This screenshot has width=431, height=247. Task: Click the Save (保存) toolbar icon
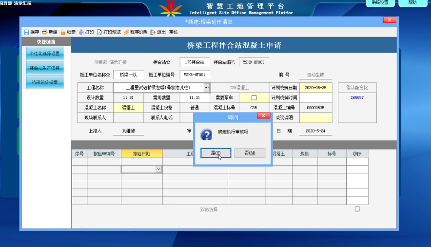pyautogui.click(x=26, y=32)
